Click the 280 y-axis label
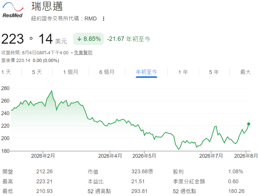 click(5, 88)
